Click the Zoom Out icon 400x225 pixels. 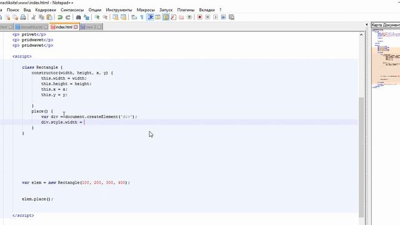click(105, 17)
